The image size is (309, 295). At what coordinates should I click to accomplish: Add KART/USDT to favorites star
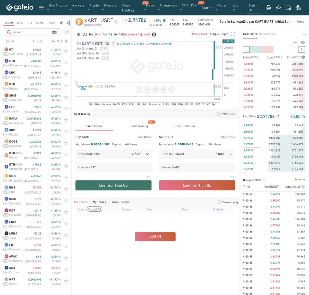116,22
